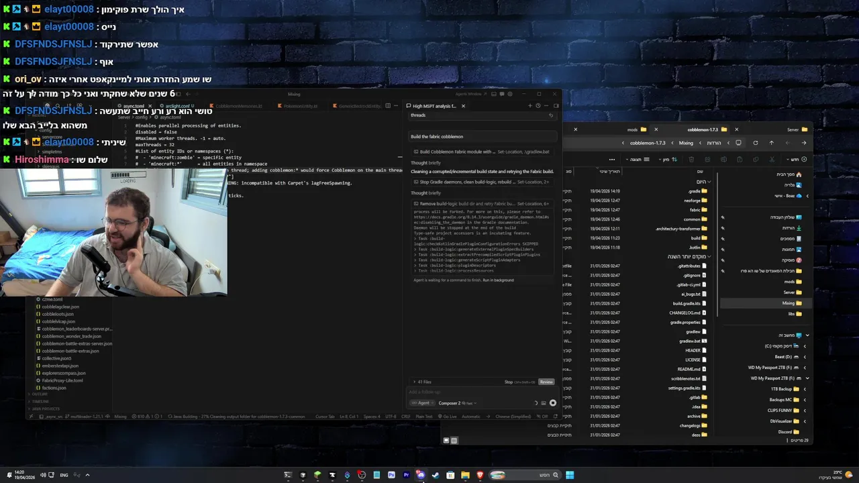Screen dimensions: 859x483
Task: Select the Discord folder in navigation pane
Action: 789,432
